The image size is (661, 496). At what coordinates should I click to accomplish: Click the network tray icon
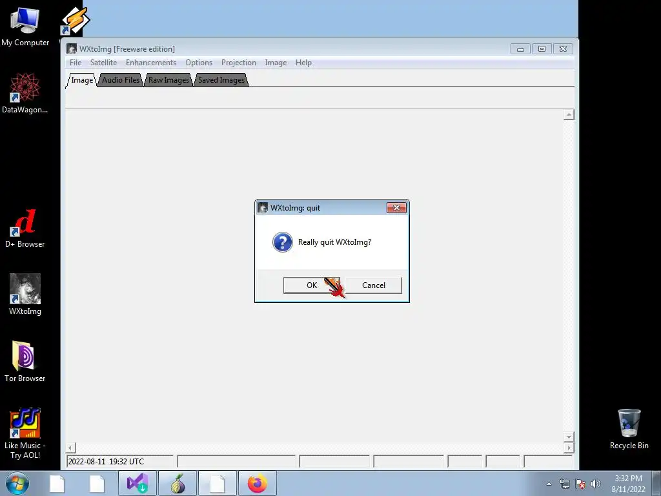pos(564,484)
